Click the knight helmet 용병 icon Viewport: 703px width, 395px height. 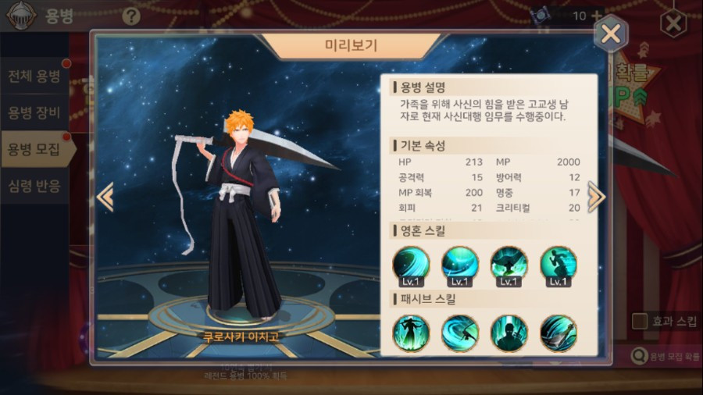20,16
